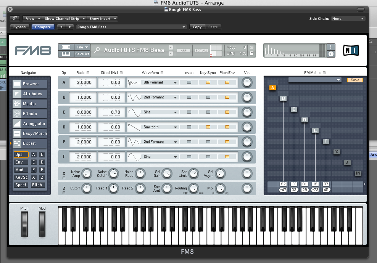The image size is (377, 263).
Task: Toggle Invert for operator C
Action: [x=189, y=112]
